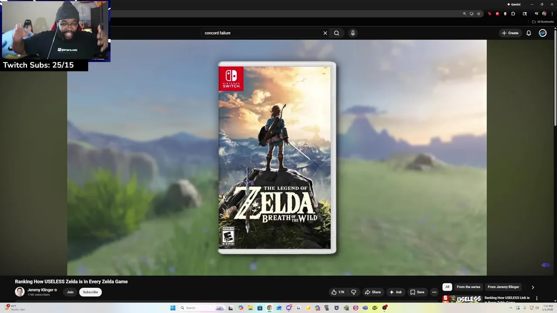Open Chrome three-dot menu
Image resolution: width=557 pixels, height=313 pixels.
pyautogui.click(x=552, y=14)
